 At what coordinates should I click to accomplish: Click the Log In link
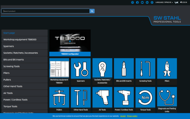tap(183, 2)
